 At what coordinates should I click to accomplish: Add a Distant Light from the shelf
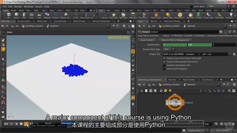click(x=168, y=15)
